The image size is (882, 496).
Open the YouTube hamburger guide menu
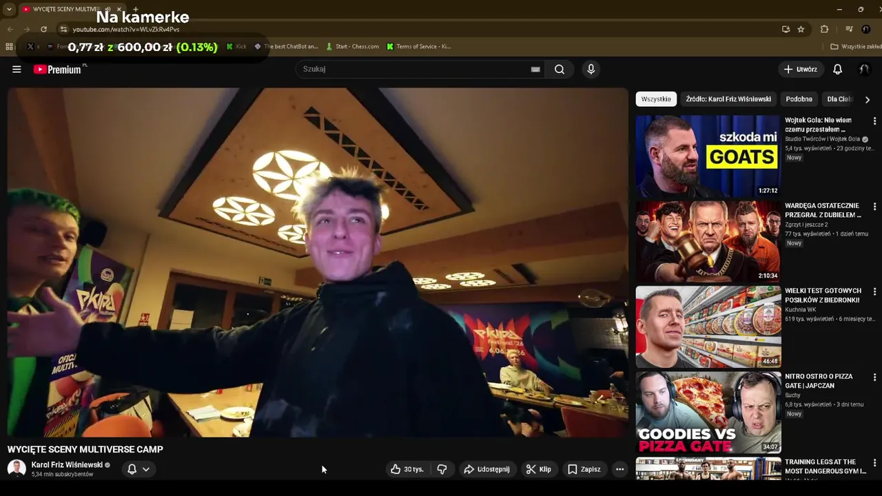pyautogui.click(x=17, y=69)
